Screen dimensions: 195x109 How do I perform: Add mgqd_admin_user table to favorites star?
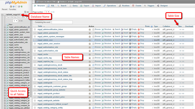pyautogui.click(x=90, y=40)
